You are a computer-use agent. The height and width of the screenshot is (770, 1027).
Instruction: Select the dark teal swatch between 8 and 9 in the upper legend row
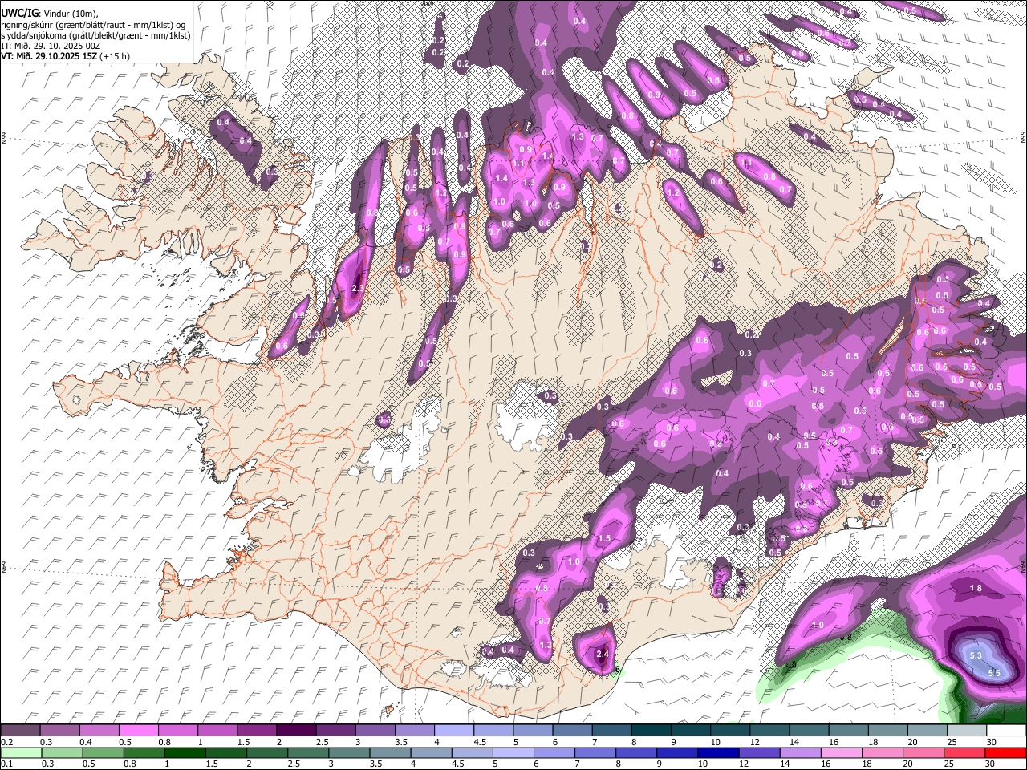click(x=652, y=731)
